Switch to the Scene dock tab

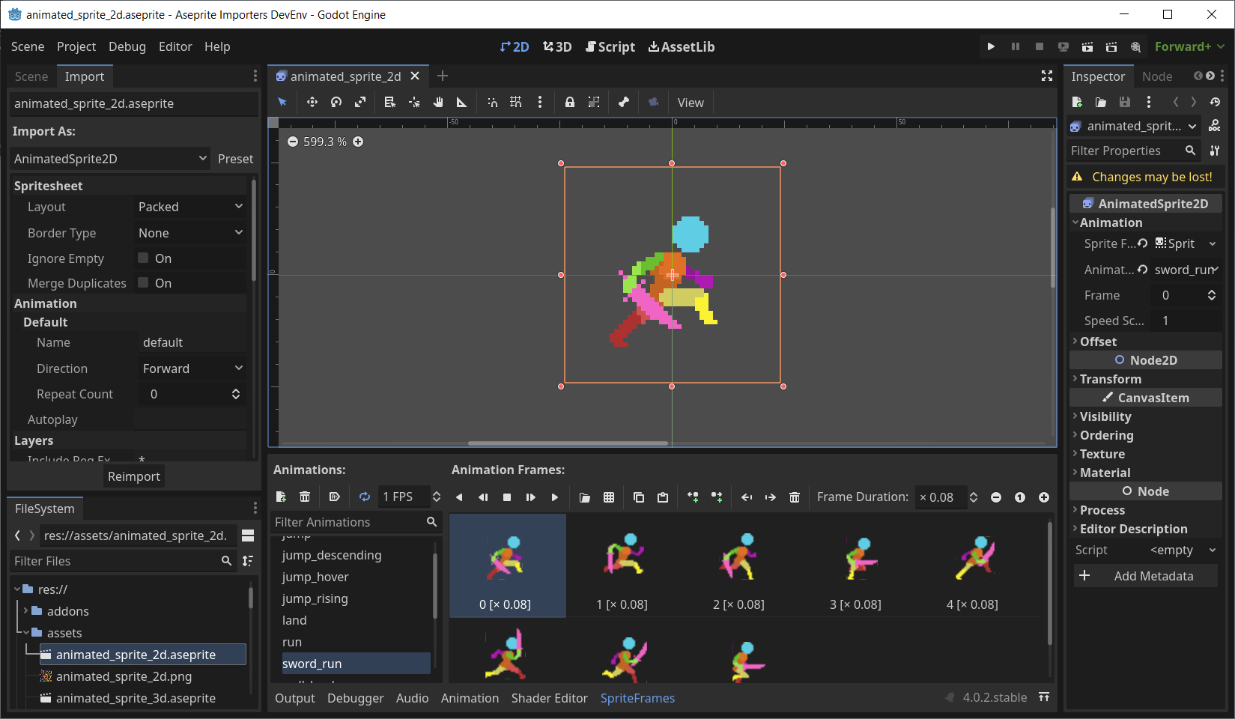point(31,76)
